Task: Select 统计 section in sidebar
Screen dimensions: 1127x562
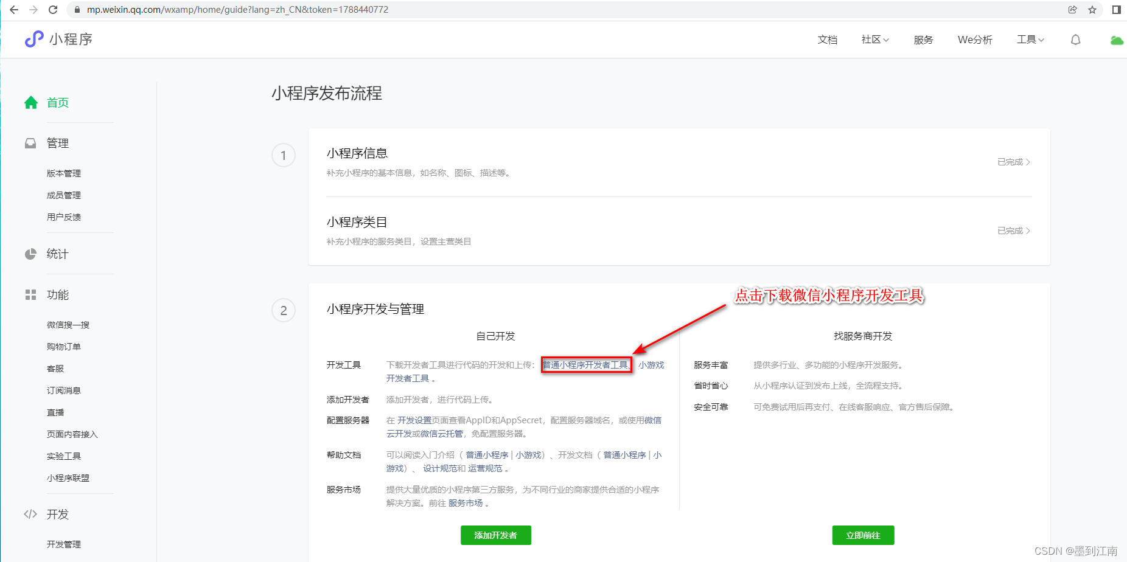Action: 58,254
